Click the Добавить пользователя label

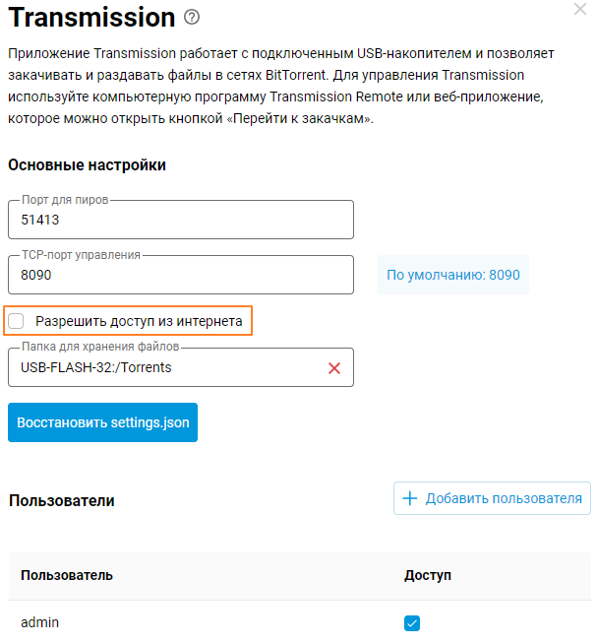(504, 498)
